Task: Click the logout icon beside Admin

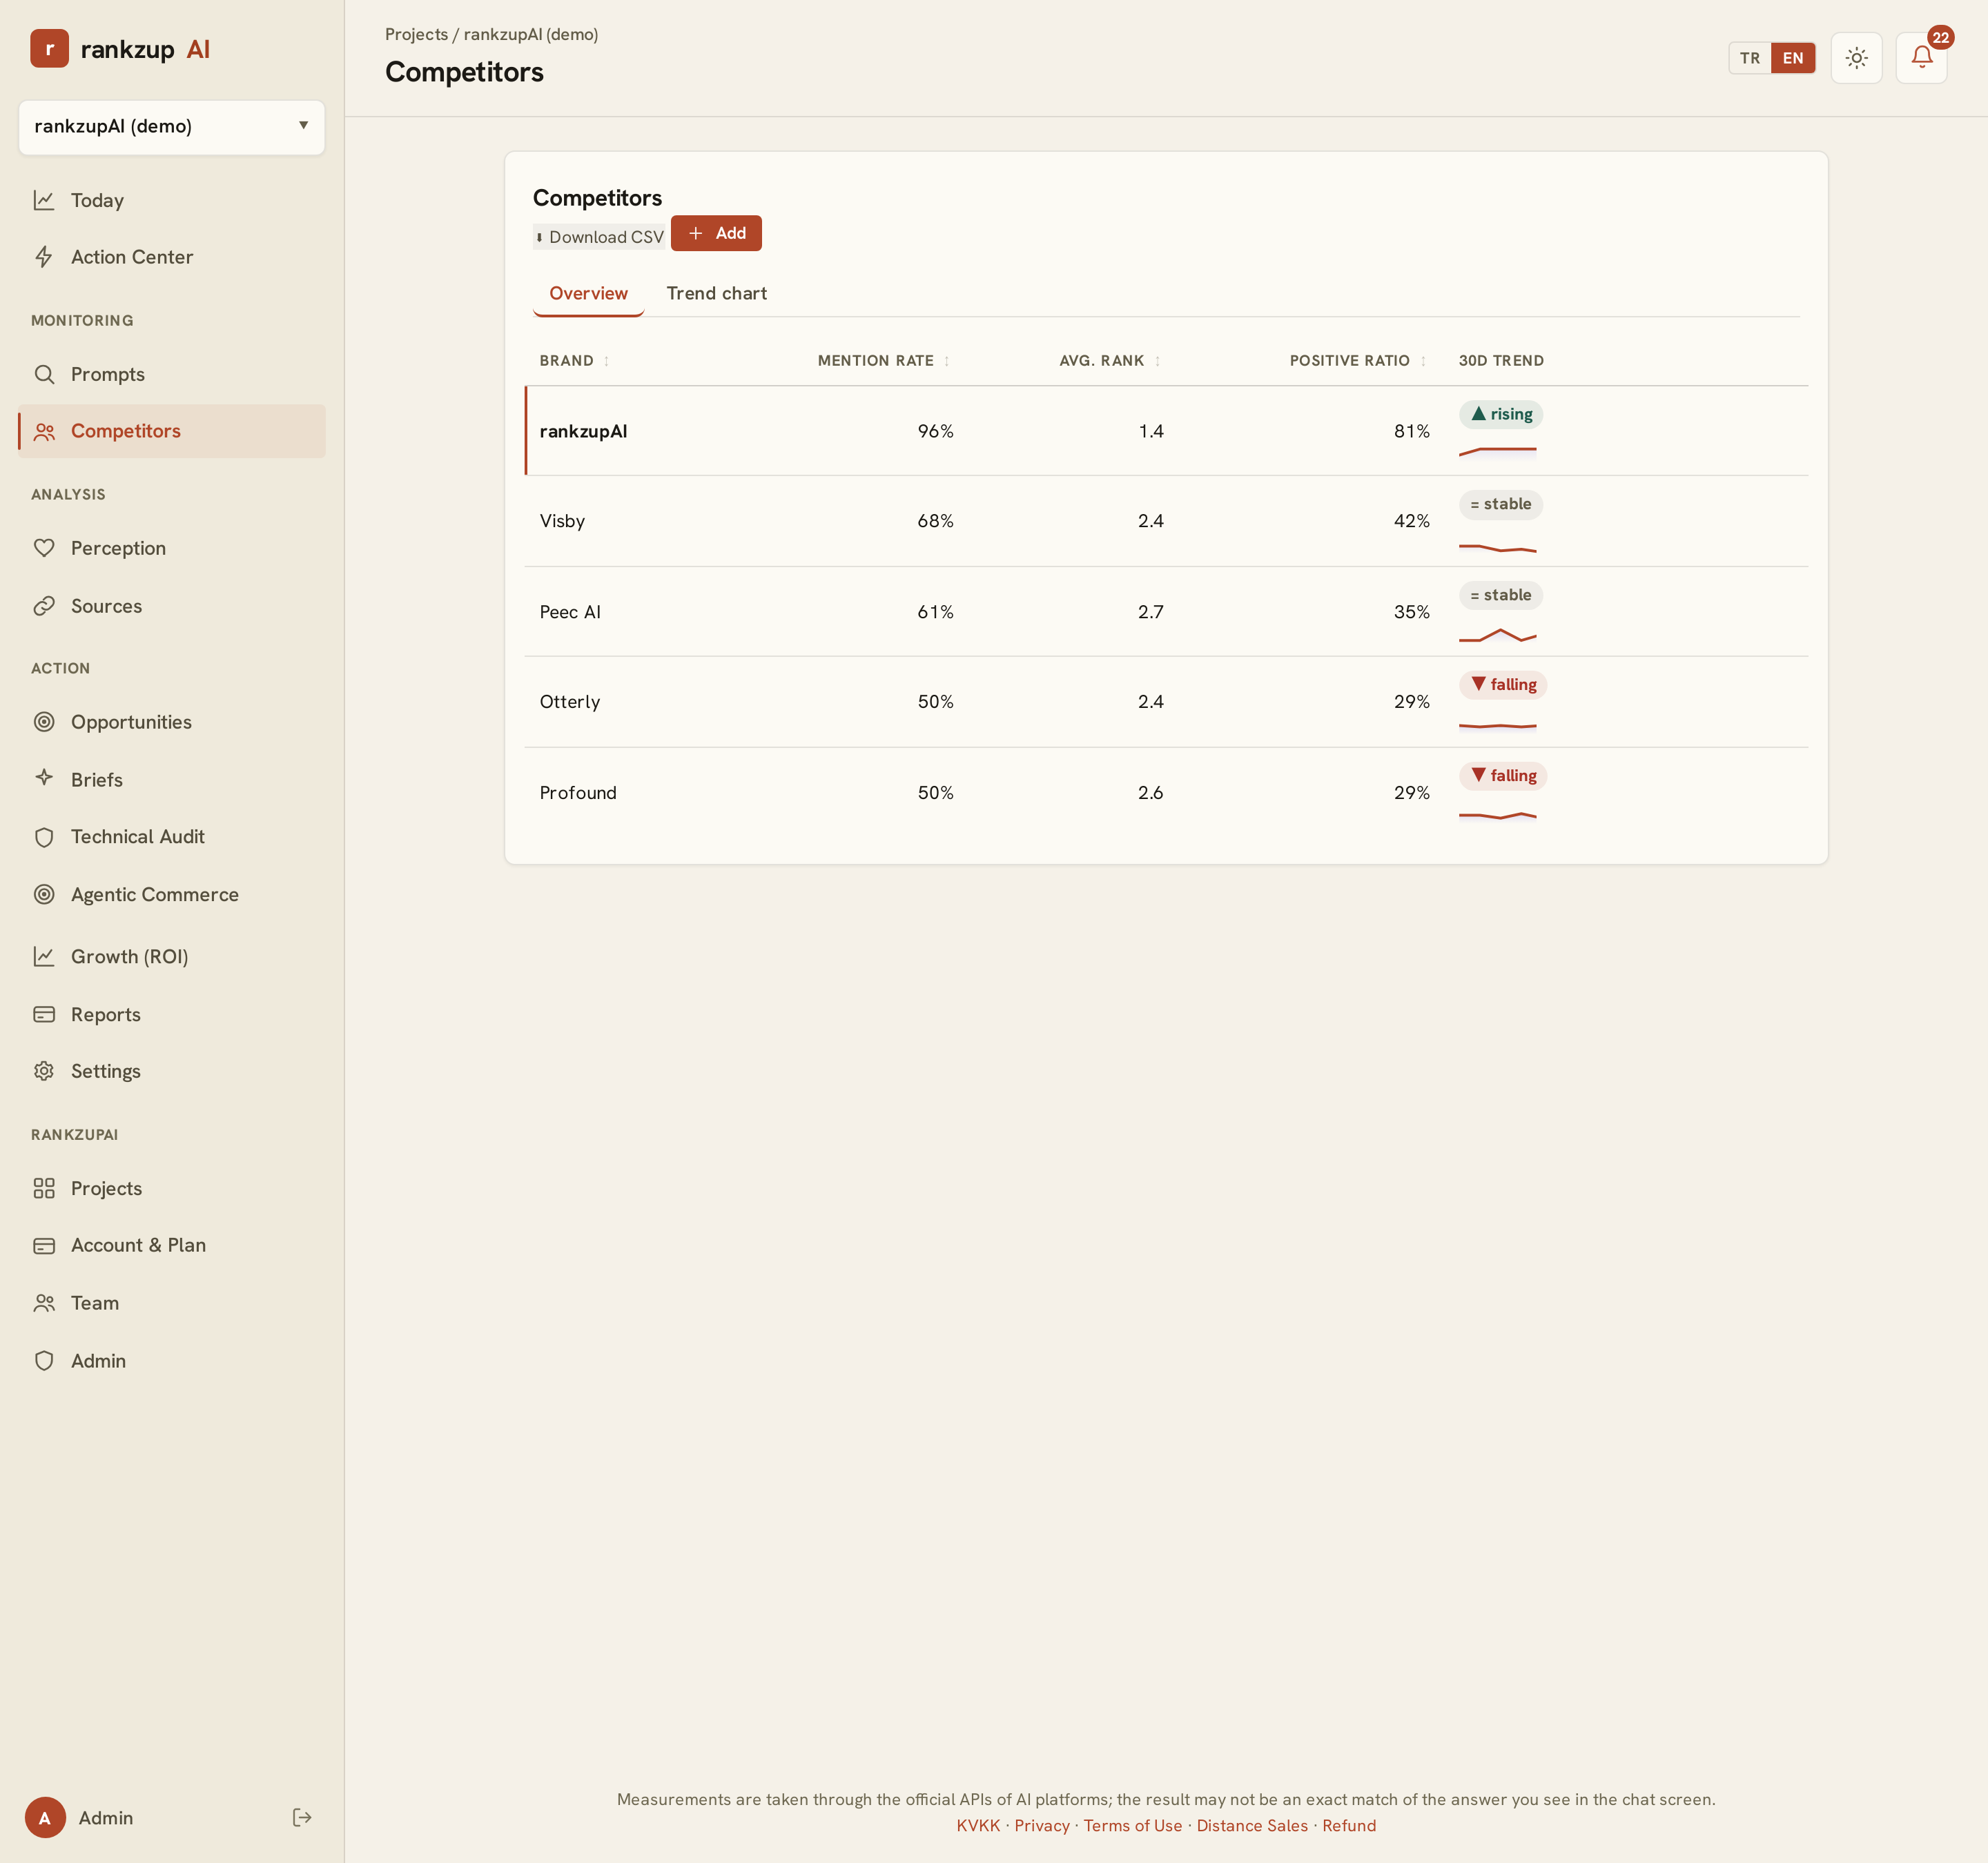Action: coord(302,1817)
